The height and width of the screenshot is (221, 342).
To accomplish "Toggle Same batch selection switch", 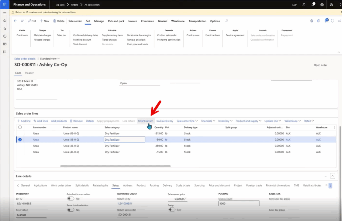I will pyautogui.click(x=70, y=210).
